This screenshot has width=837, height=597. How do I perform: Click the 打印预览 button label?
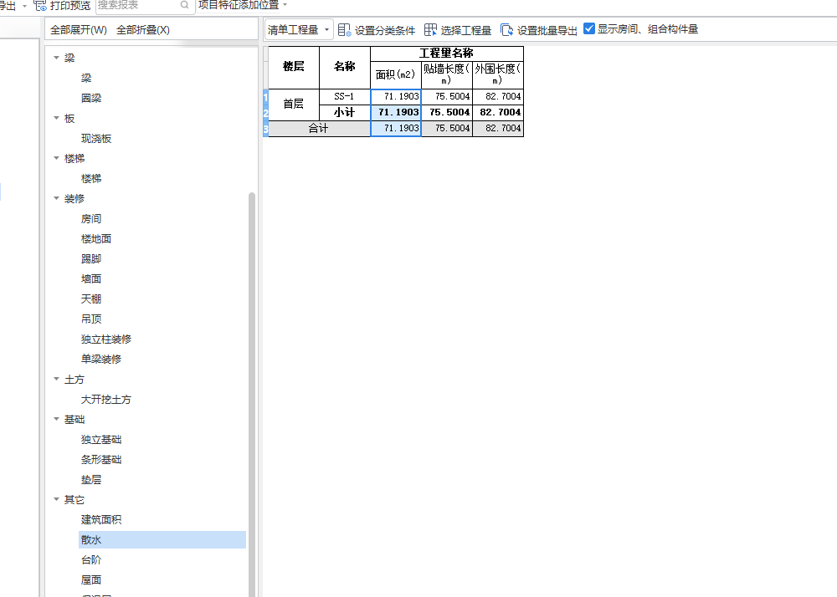(70, 5)
